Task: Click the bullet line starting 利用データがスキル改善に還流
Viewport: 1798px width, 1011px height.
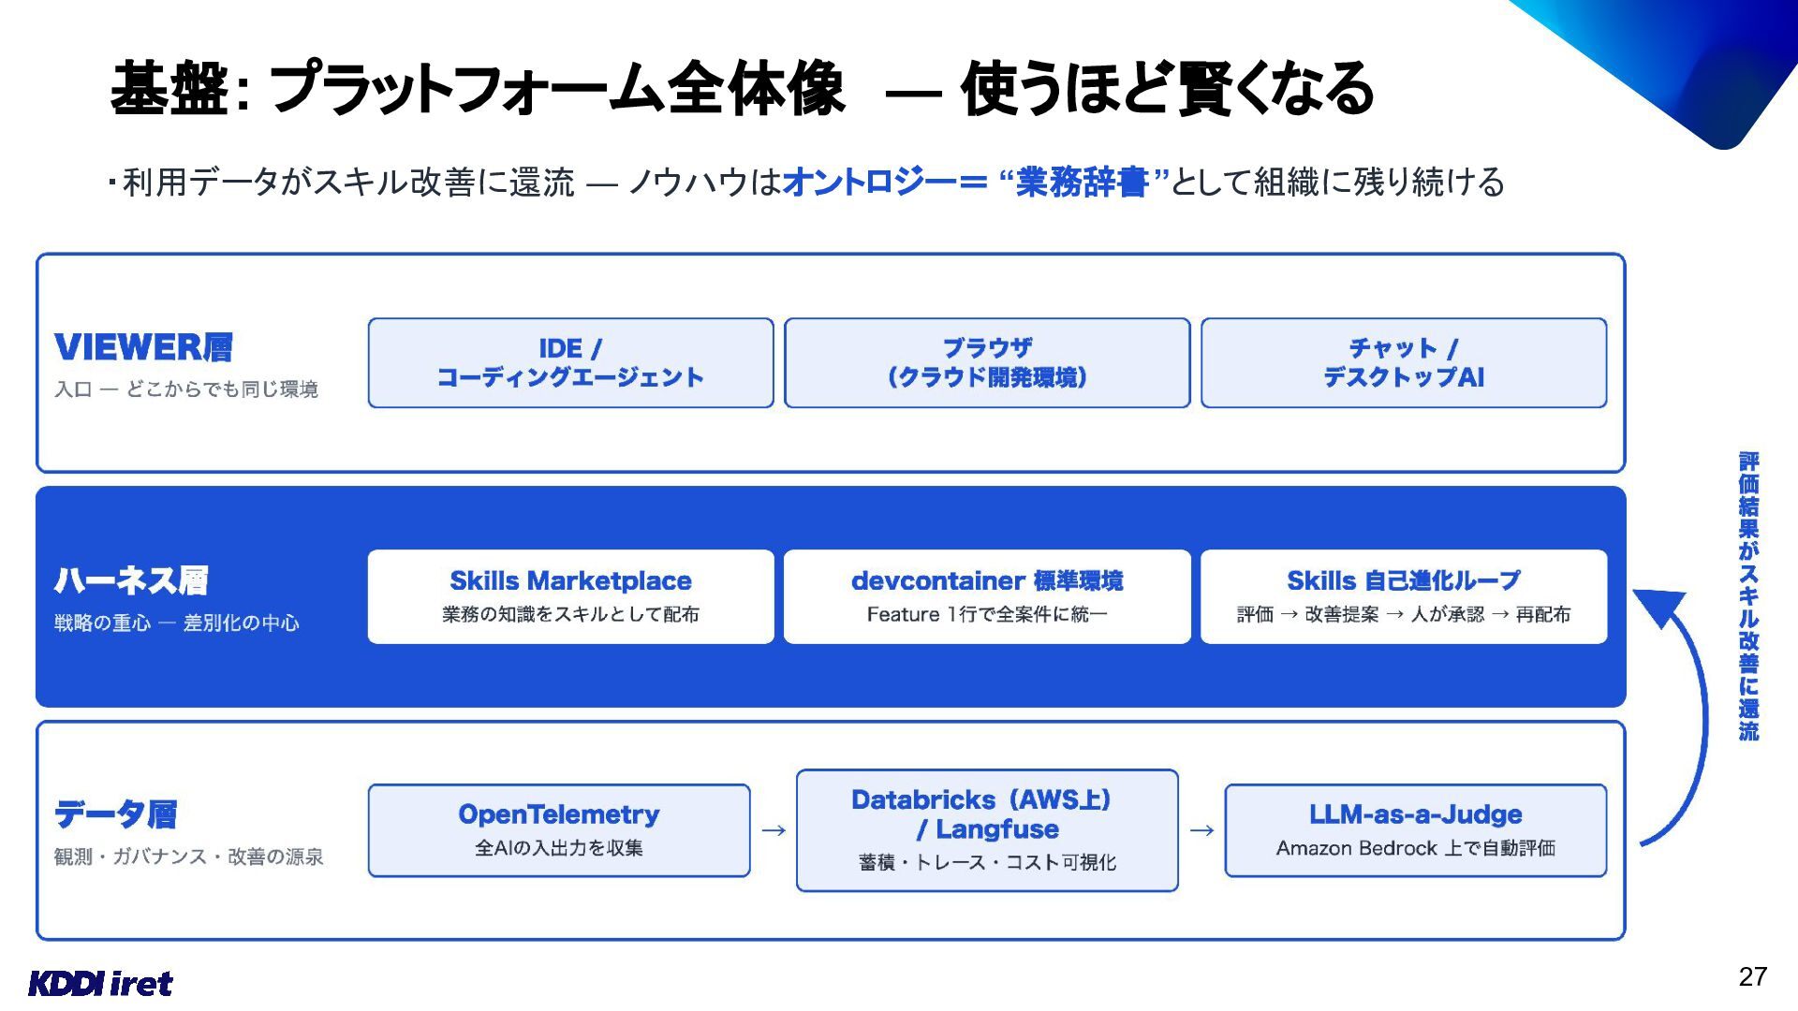Action: click(805, 182)
